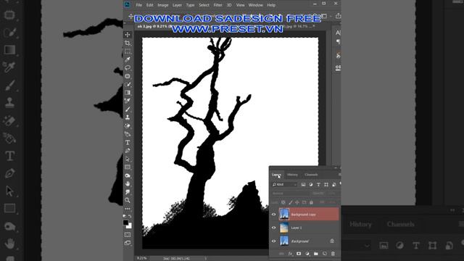Open the Kind filter dropdown

[284, 185]
